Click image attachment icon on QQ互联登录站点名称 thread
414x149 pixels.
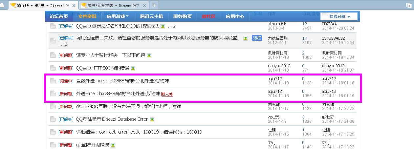pyautogui.click(x=163, y=26)
